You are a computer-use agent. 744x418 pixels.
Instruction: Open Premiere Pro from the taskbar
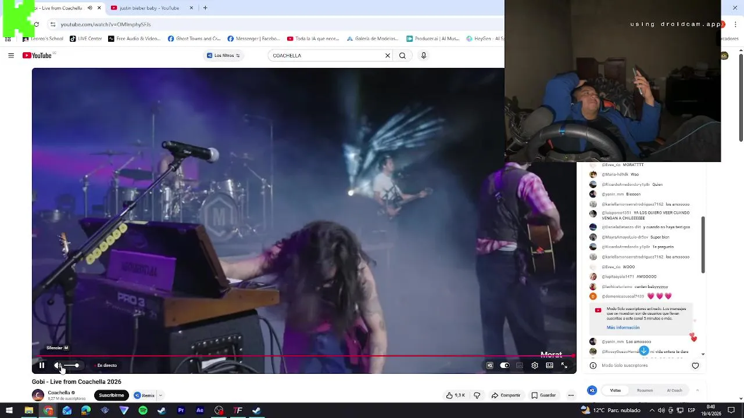[181, 410]
